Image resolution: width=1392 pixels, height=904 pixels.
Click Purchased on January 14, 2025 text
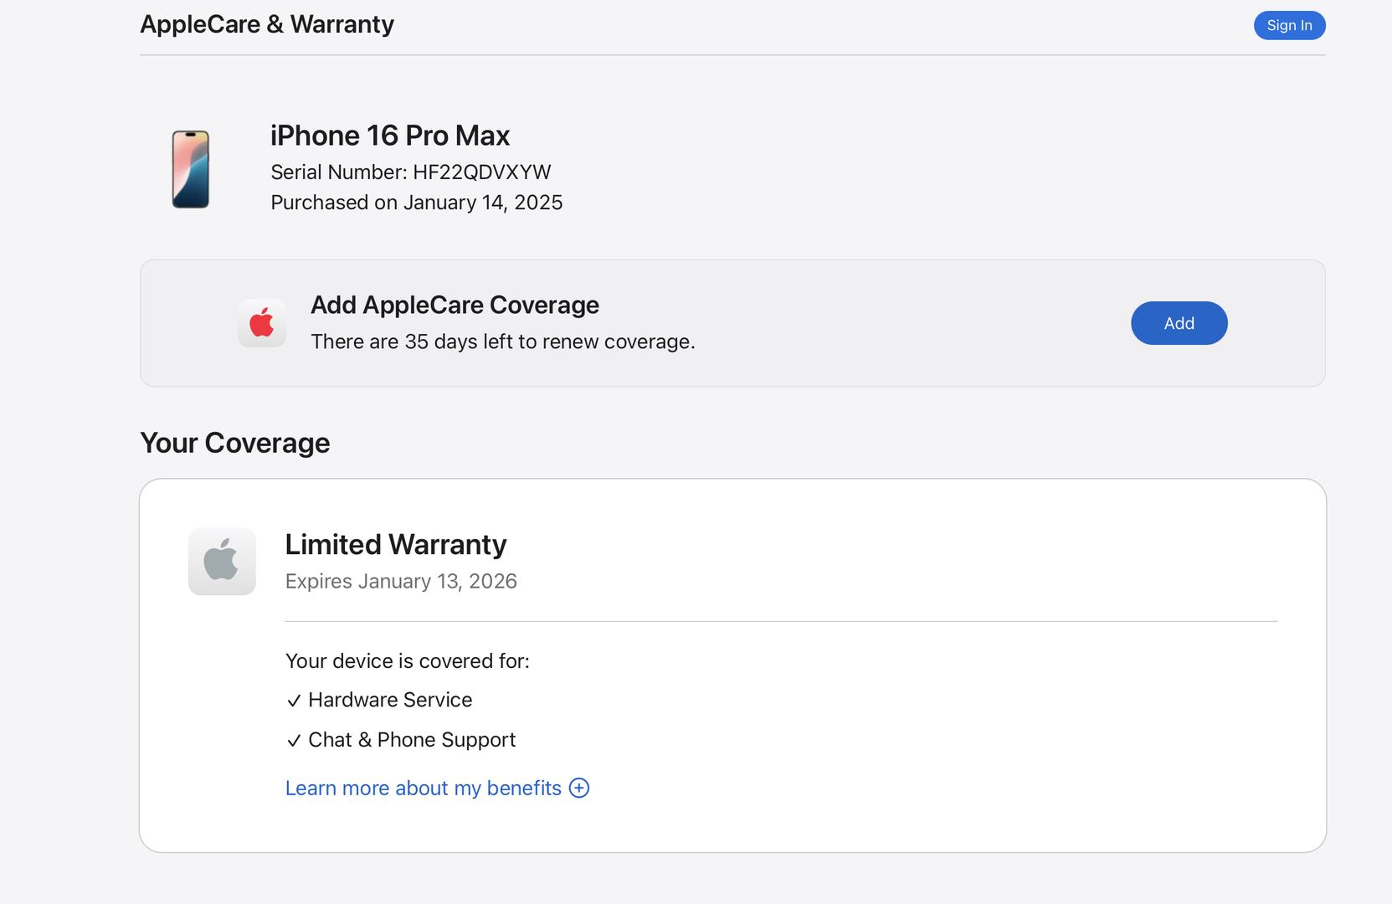(417, 203)
